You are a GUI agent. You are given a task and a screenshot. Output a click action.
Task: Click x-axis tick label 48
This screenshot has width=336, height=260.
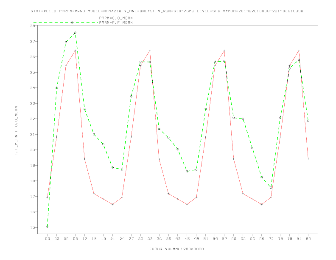196,239
